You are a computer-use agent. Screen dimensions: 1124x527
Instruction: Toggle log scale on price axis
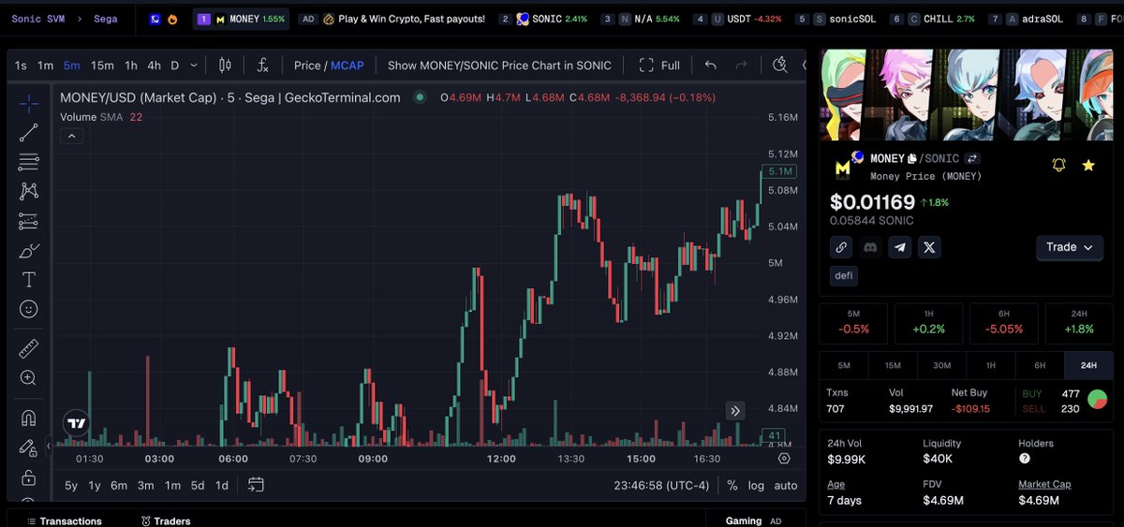(756, 485)
